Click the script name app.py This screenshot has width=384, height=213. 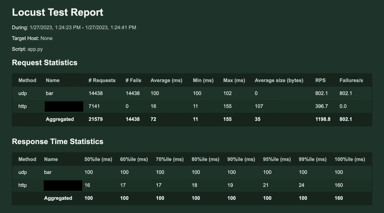[x=35, y=49]
